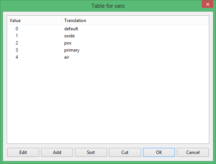Add a new table entry
The height and width of the screenshot is (164, 216).
tap(57, 152)
